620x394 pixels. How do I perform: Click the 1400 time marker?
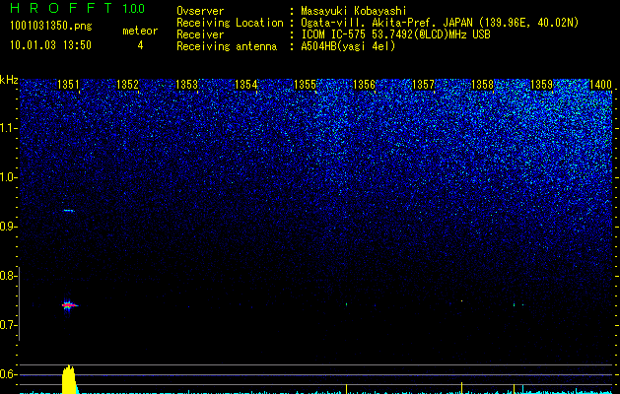[600, 85]
